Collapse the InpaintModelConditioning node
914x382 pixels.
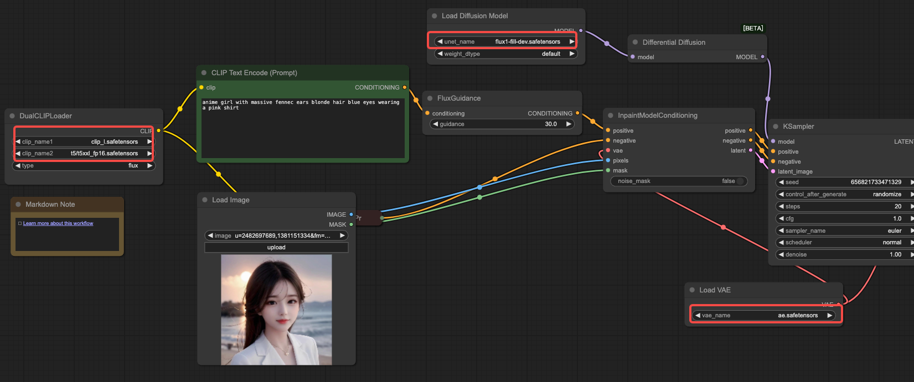(611, 116)
